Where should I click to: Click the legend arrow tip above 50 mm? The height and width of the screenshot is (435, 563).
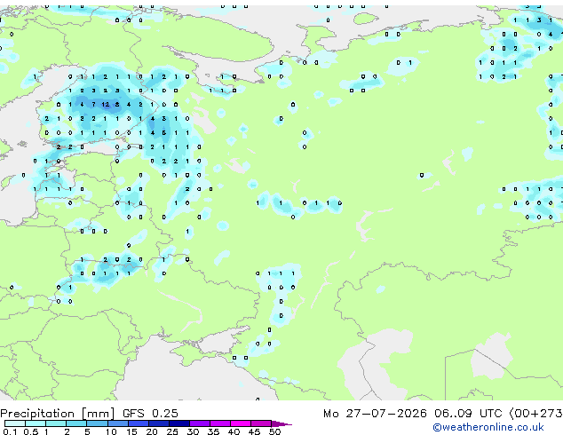tap(281, 423)
